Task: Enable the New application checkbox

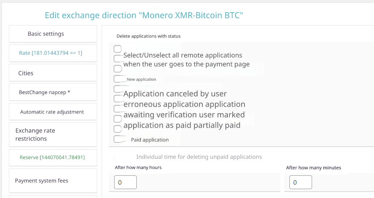Action: click(119, 79)
